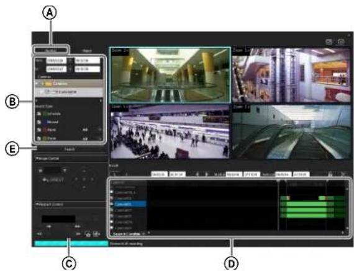Click the export recording icon beside snapshot
The height and width of the screenshot is (271, 354).
pyautogui.click(x=97, y=234)
